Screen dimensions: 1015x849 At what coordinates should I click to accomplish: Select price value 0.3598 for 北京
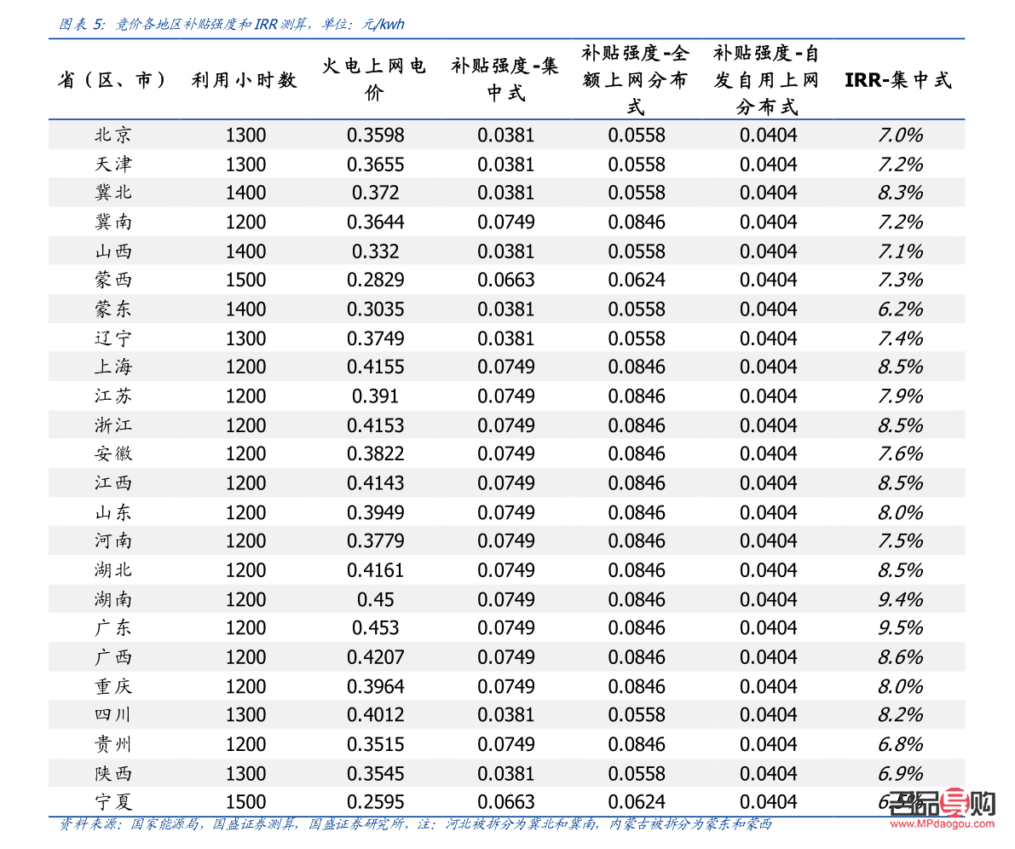point(376,135)
